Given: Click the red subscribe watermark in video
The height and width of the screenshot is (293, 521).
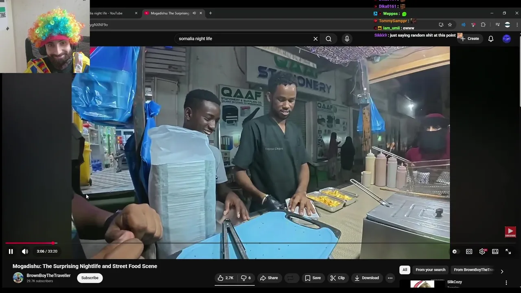Looking at the screenshot, I should [x=510, y=232].
